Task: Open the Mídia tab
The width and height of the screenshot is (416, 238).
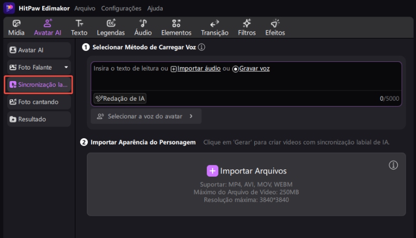Action: 17,28
